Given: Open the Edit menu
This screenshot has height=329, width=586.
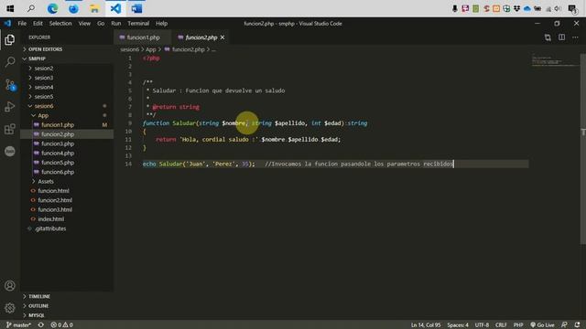Looking at the screenshot, I should [x=38, y=23].
